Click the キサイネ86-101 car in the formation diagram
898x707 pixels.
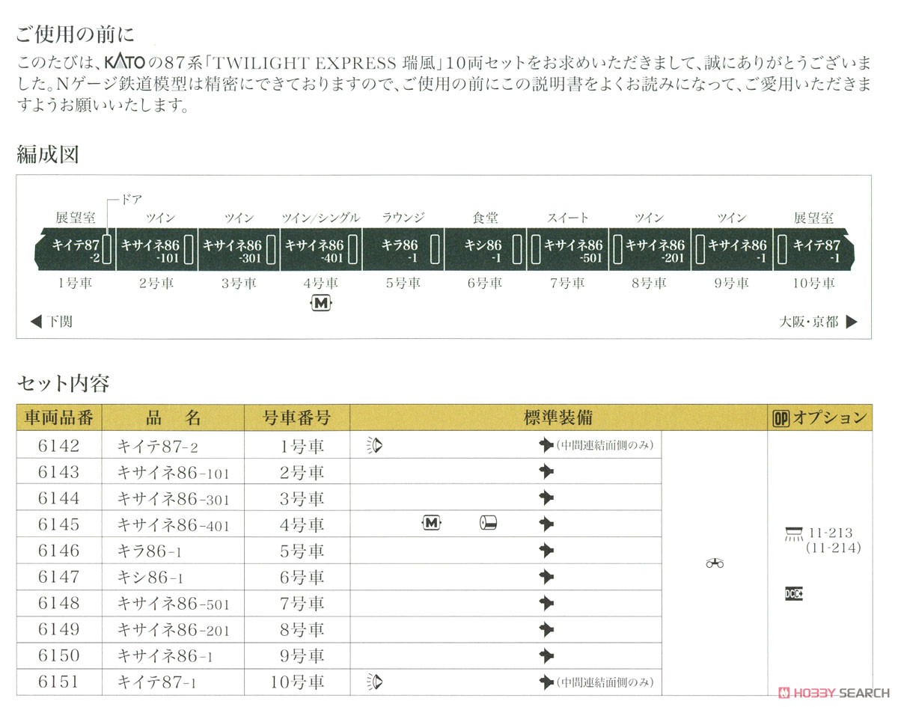click(156, 250)
